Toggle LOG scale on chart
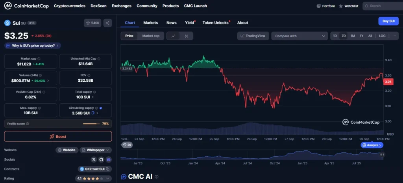403x183 pixels. [382, 36]
